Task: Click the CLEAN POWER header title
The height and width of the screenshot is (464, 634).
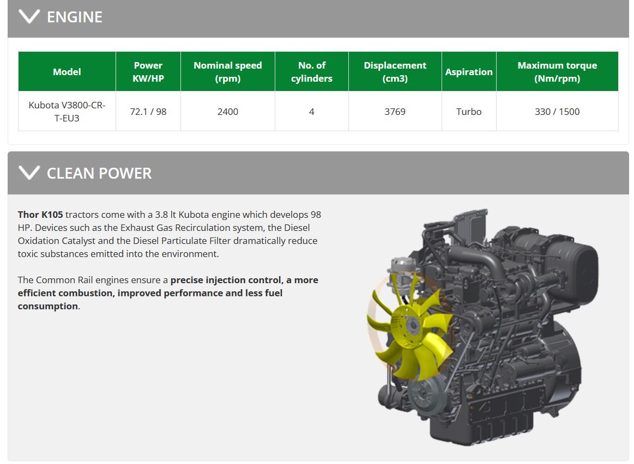Action: (99, 173)
